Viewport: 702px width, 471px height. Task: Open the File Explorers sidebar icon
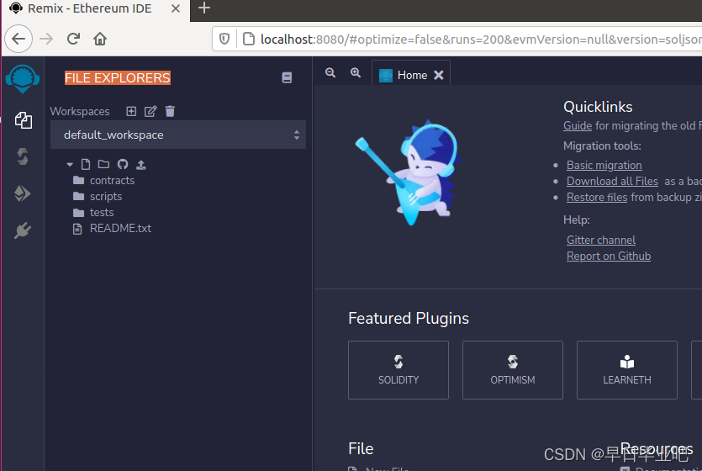click(x=23, y=120)
